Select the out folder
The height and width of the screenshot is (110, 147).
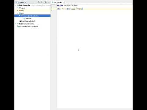(x=23, y=11)
